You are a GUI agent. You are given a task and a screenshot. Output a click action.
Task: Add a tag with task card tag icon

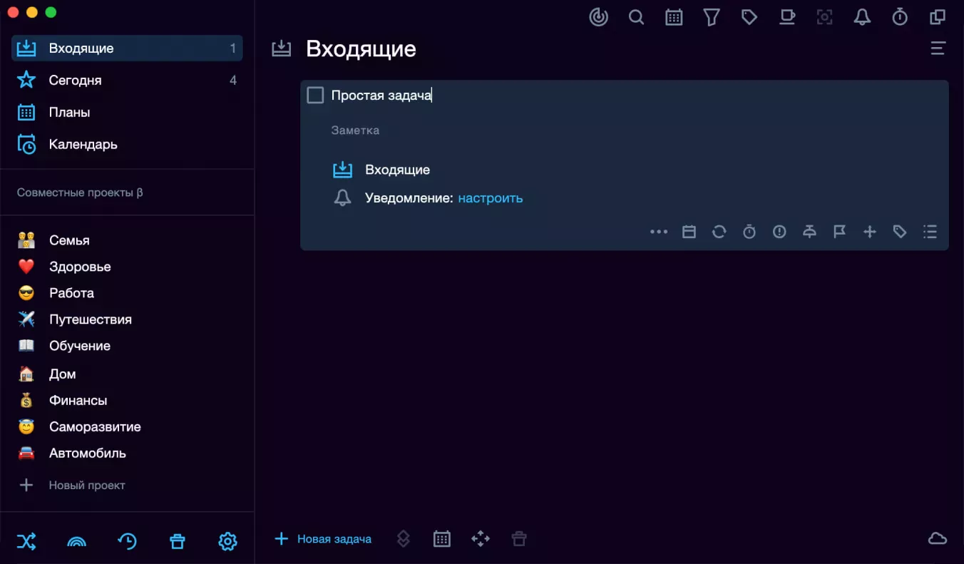(x=900, y=232)
